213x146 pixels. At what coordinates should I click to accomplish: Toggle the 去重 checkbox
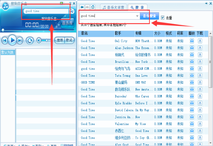(163, 18)
